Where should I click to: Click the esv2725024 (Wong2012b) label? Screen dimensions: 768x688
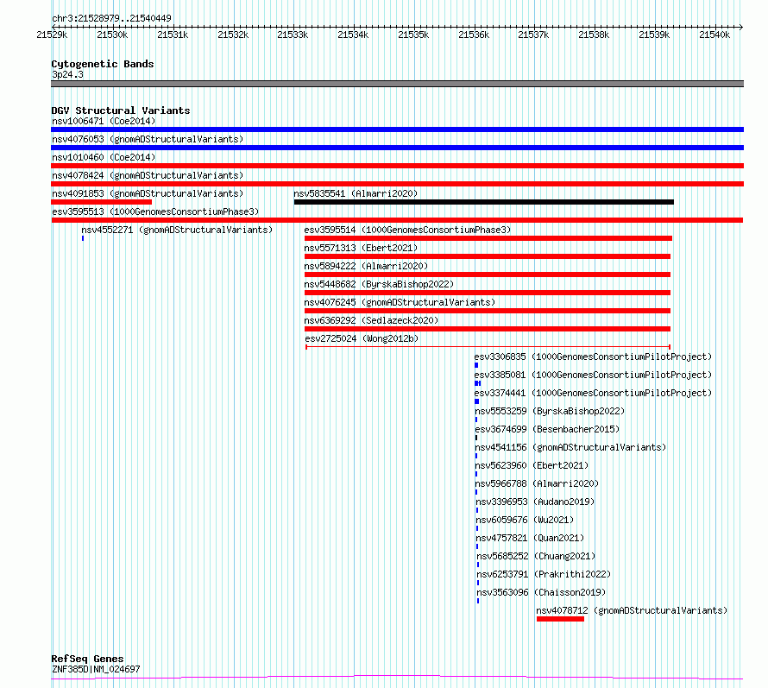(362, 338)
